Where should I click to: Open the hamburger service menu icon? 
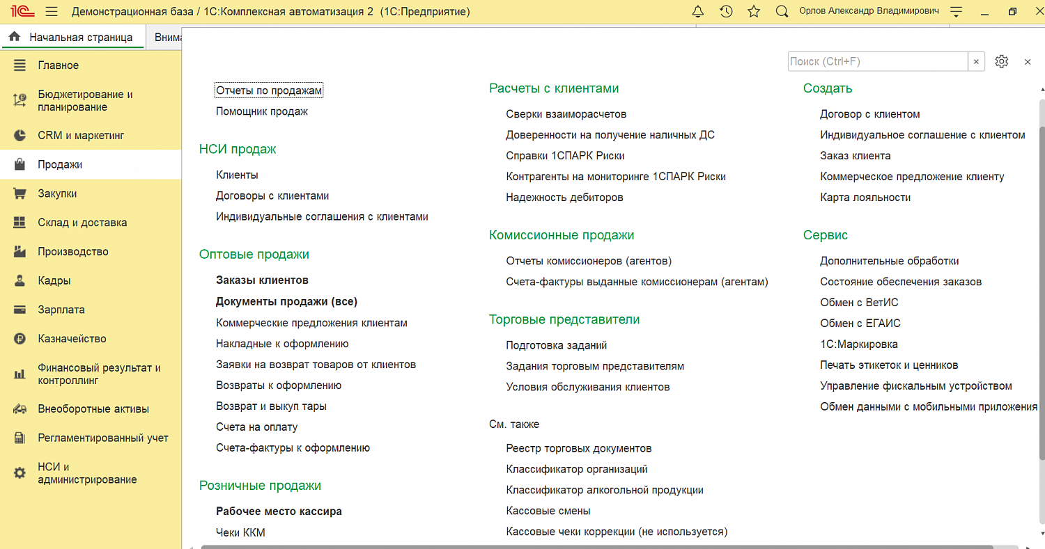[x=52, y=12]
